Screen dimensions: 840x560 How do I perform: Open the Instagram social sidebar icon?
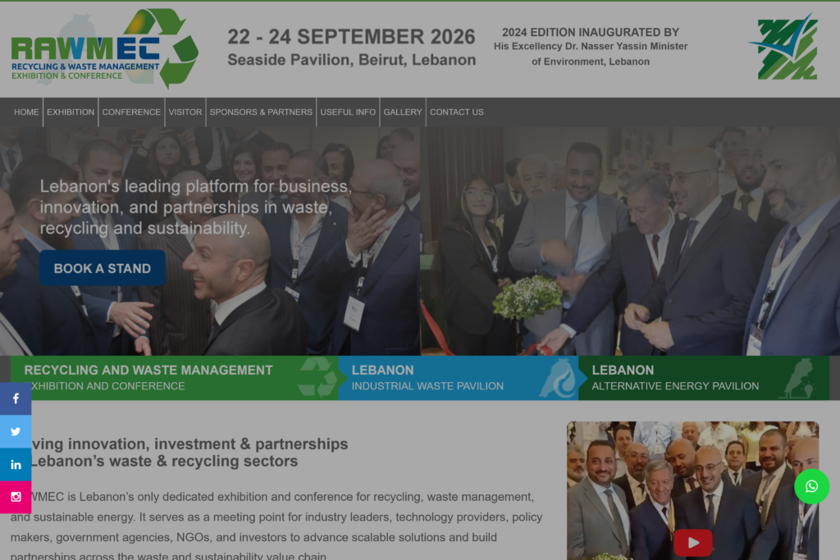click(x=16, y=497)
